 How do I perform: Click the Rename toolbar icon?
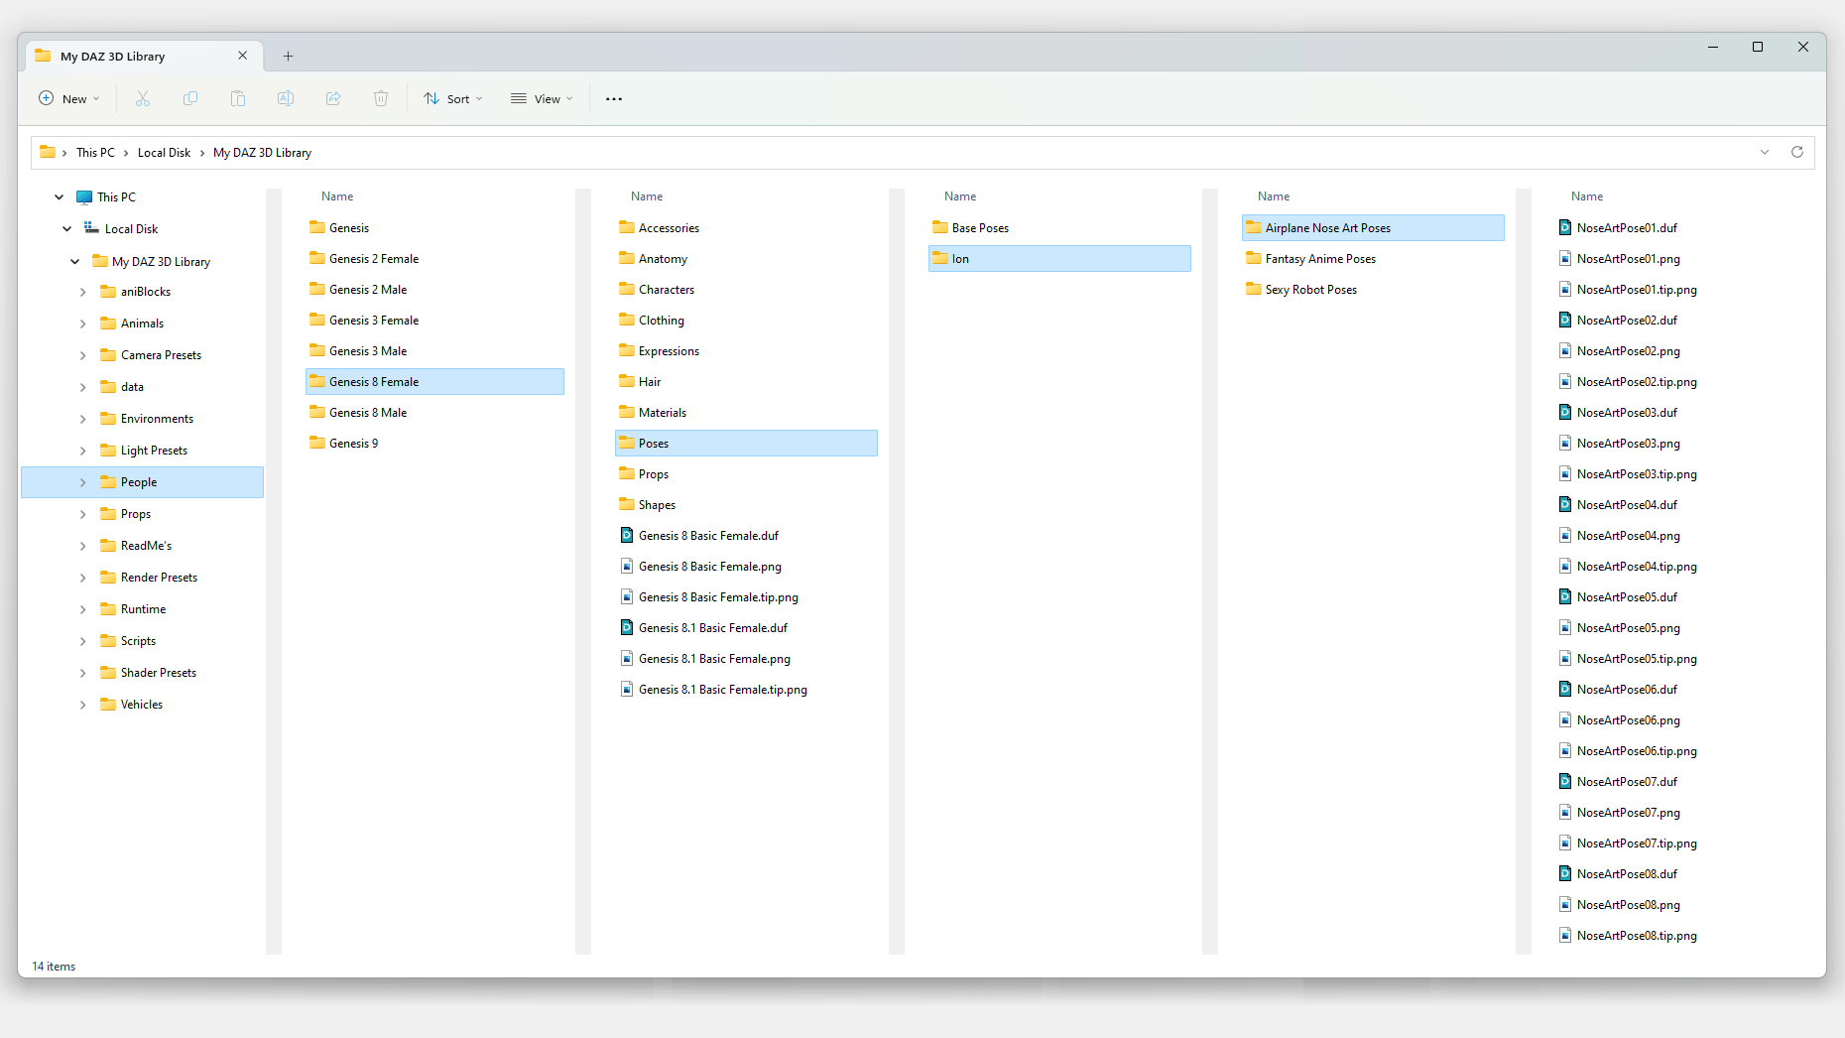click(286, 98)
